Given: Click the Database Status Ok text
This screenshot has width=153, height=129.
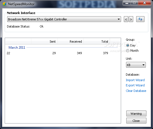Looking at the screenshot, I should pyautogui.click(x=42, y=26).
